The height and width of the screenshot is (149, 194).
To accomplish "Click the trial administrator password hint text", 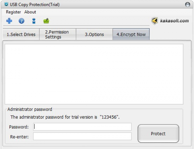I will 65,117.
